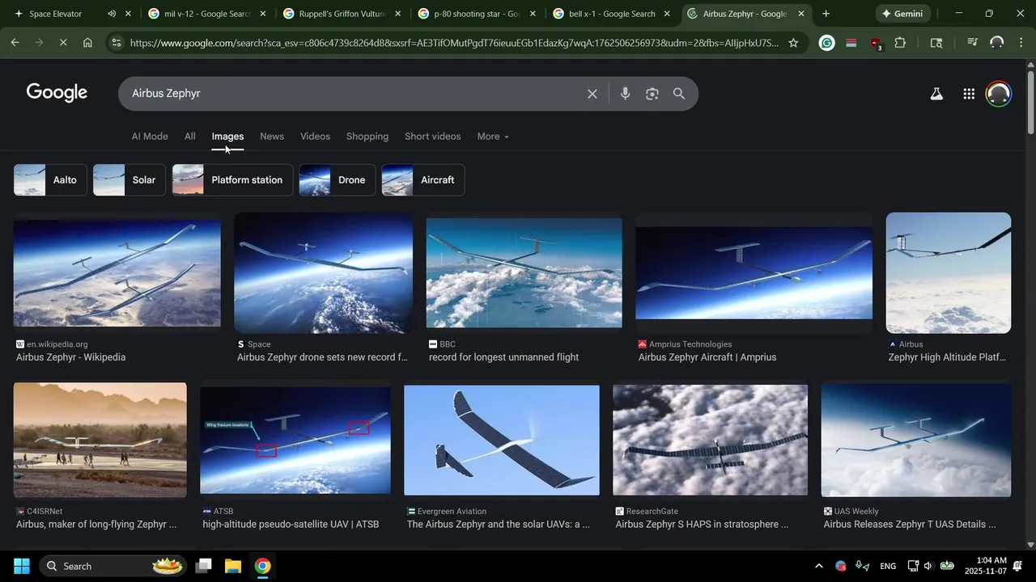The image size is (1036, 582).
Task: Open volume control in system tray
Action: [x=928, y=566]
